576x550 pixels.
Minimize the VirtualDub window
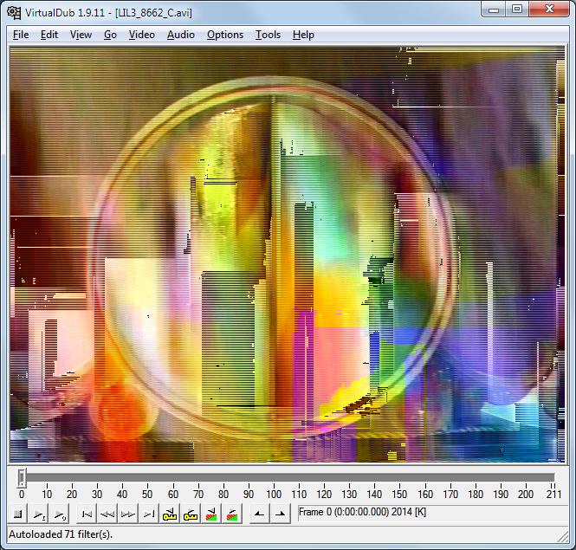tap(494, 10)
